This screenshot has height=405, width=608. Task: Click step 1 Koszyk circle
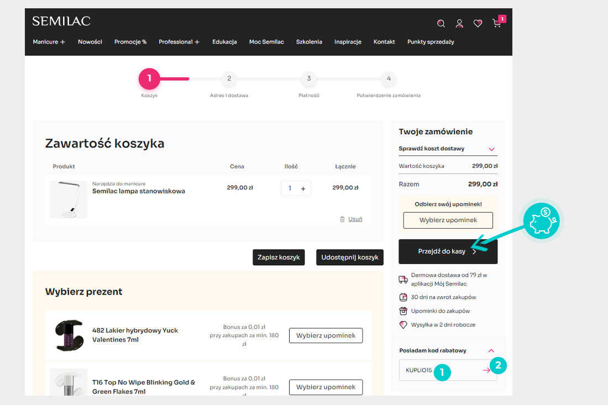coord(149,78)
